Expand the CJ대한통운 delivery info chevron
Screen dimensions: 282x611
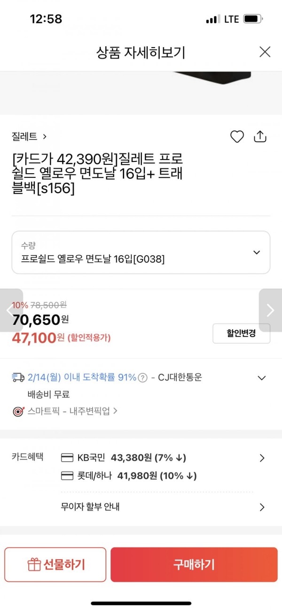click(262, 378)
